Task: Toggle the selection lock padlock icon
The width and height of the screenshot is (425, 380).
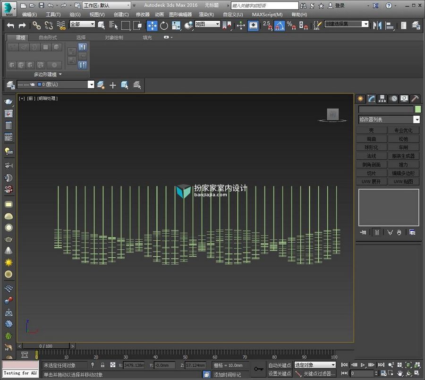Action: [x=102, y=365]
